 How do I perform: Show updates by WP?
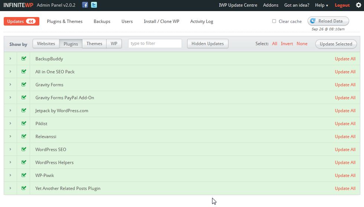(x=114, y=44)
